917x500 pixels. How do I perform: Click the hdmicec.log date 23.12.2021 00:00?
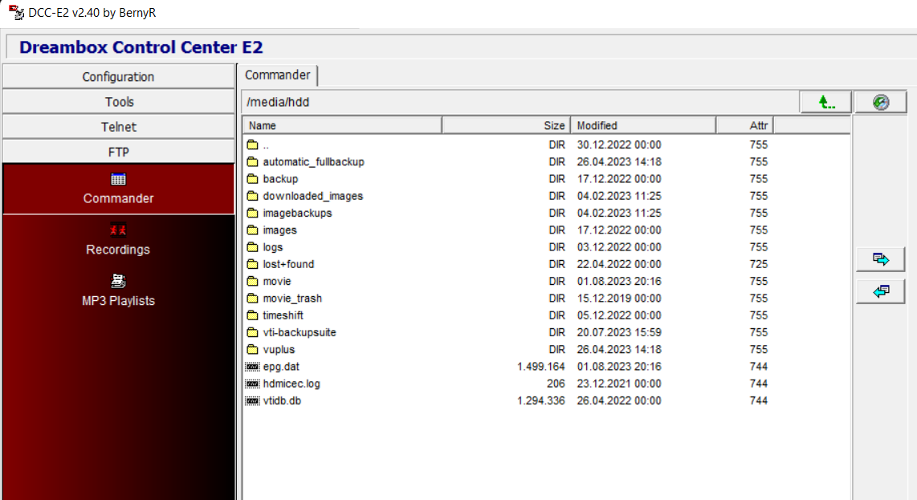click(619, 384)
